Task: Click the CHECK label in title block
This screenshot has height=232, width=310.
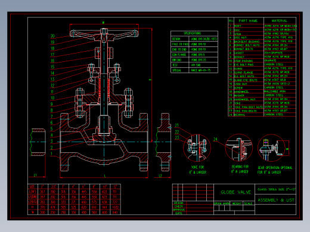Action: tap(179, 206)
